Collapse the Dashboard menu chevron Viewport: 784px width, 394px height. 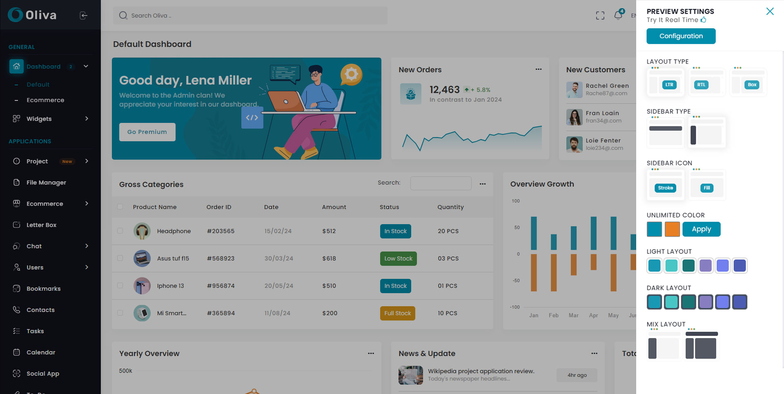pos(86,66)
